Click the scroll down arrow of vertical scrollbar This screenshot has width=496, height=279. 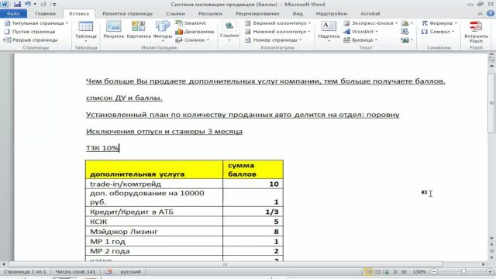tap(491, 238)
